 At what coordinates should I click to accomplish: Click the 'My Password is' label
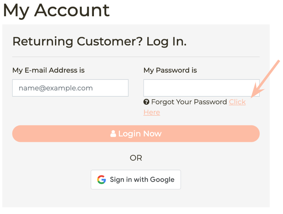[x=170, y=70]
